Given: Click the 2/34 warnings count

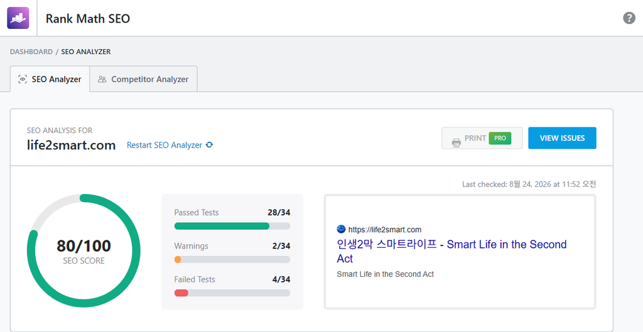Looking at the screenshot, I should click(x=281, y=246).
